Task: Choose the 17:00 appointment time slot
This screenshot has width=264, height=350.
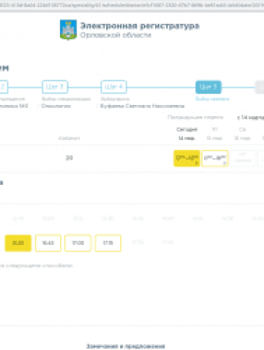Action: pos(78,243)
